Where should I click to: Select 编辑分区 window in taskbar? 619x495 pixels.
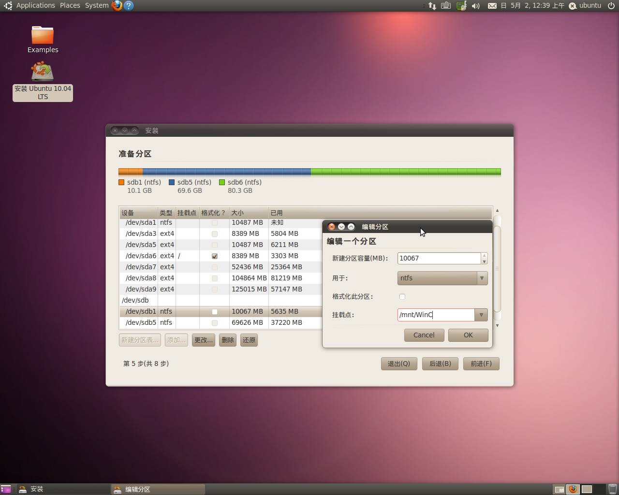(x=158, y=489)
